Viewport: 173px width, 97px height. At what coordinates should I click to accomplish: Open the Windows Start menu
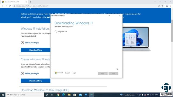pyautogui.click(x=3, y=95)
